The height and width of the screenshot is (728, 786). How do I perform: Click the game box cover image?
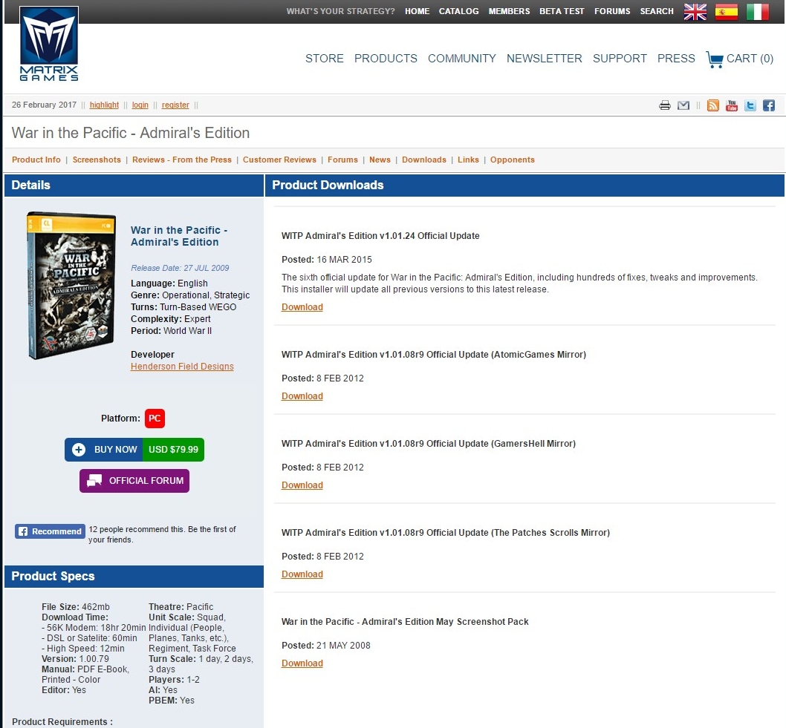coord(71,286)
